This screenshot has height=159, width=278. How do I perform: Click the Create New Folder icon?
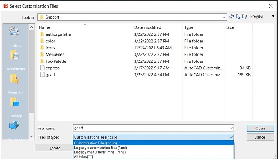pos(244,16)
